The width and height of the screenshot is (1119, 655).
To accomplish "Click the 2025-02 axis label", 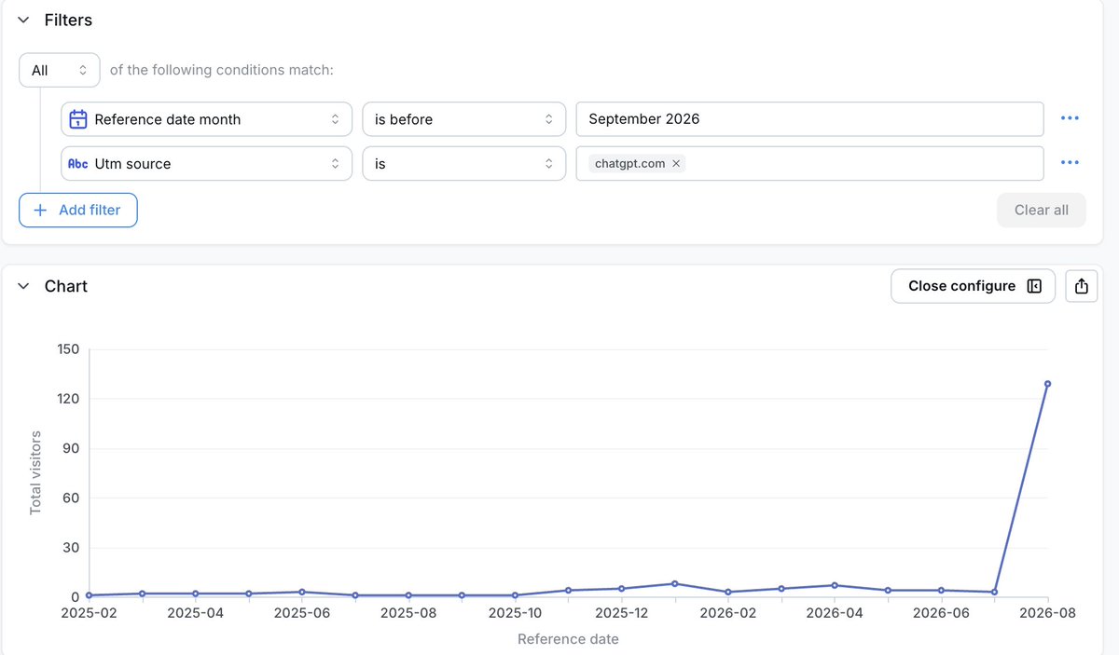I will coord(89,614).
